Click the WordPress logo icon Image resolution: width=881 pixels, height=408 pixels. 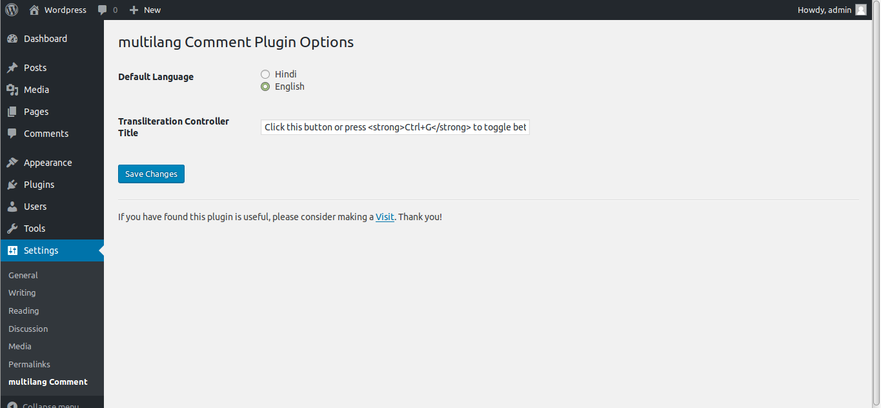[x=12, y=10]
